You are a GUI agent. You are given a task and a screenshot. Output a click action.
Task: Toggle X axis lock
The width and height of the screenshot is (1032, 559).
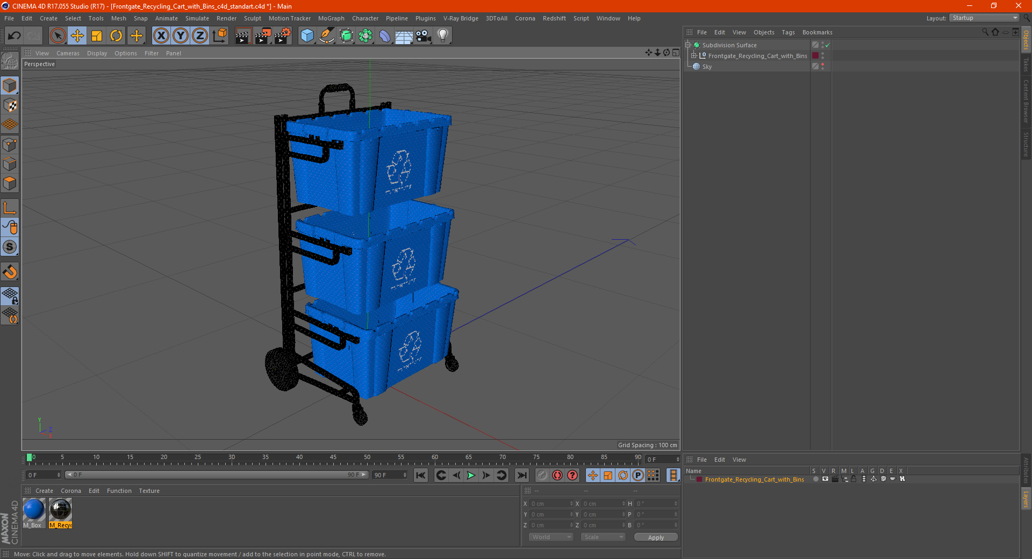click(x=161, y=36)
